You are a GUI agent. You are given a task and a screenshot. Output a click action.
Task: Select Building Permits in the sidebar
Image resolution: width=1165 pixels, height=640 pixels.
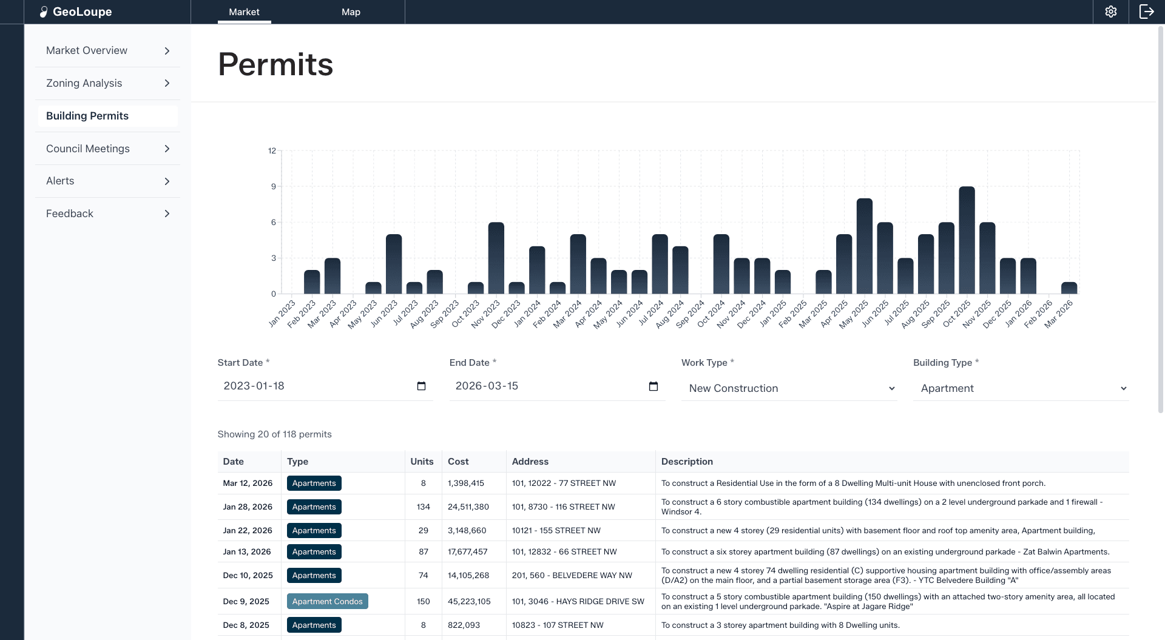click(107, 116)
